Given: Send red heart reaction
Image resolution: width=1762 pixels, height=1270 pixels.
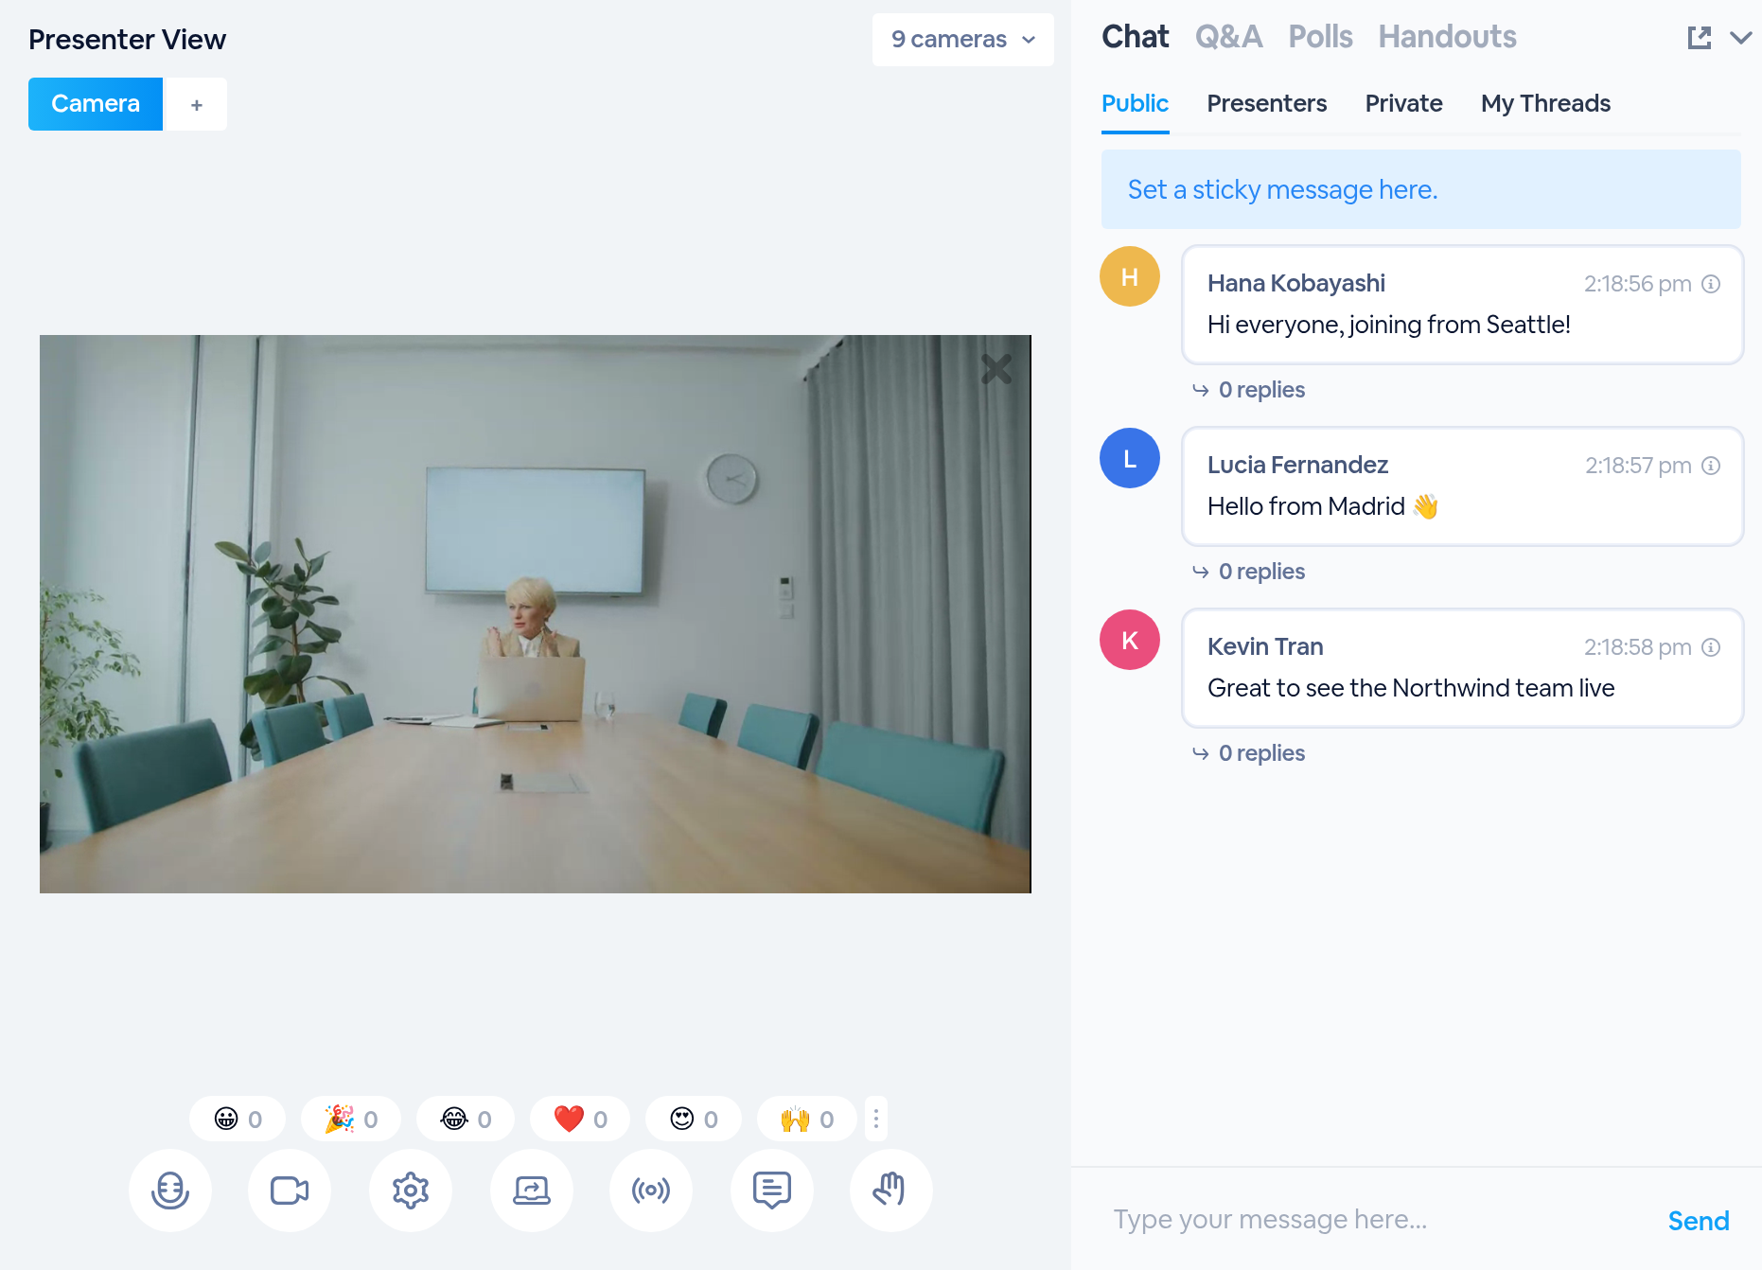Looking at the screenshot, I should click(580, 1120).
